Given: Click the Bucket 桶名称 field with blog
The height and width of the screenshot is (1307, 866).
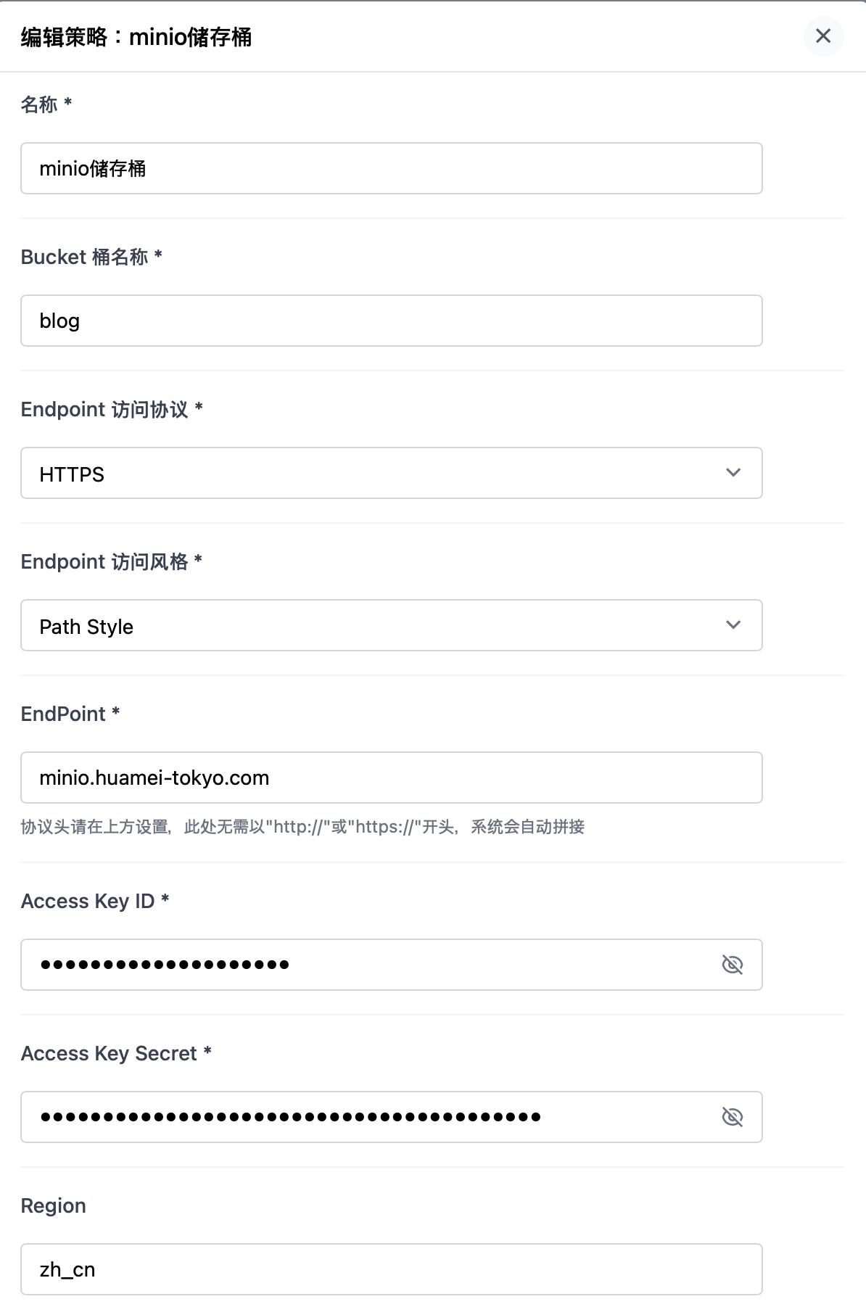Looking at the screenshot, I should (x=392, y=321).
